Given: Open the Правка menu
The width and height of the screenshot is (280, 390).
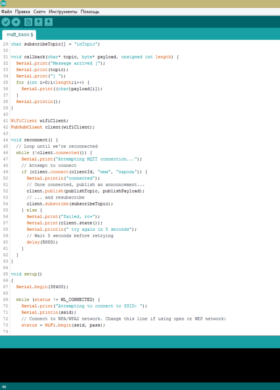Looking at the screenshot, I should 22,12.
